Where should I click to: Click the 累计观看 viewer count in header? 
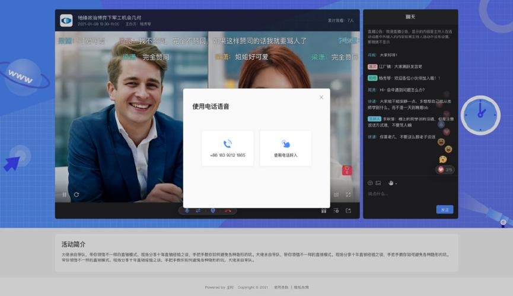coord(340,21)
